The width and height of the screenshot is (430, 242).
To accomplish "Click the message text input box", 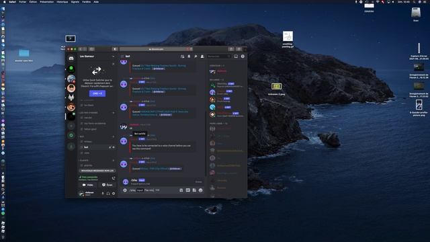I will click(163, 190).
